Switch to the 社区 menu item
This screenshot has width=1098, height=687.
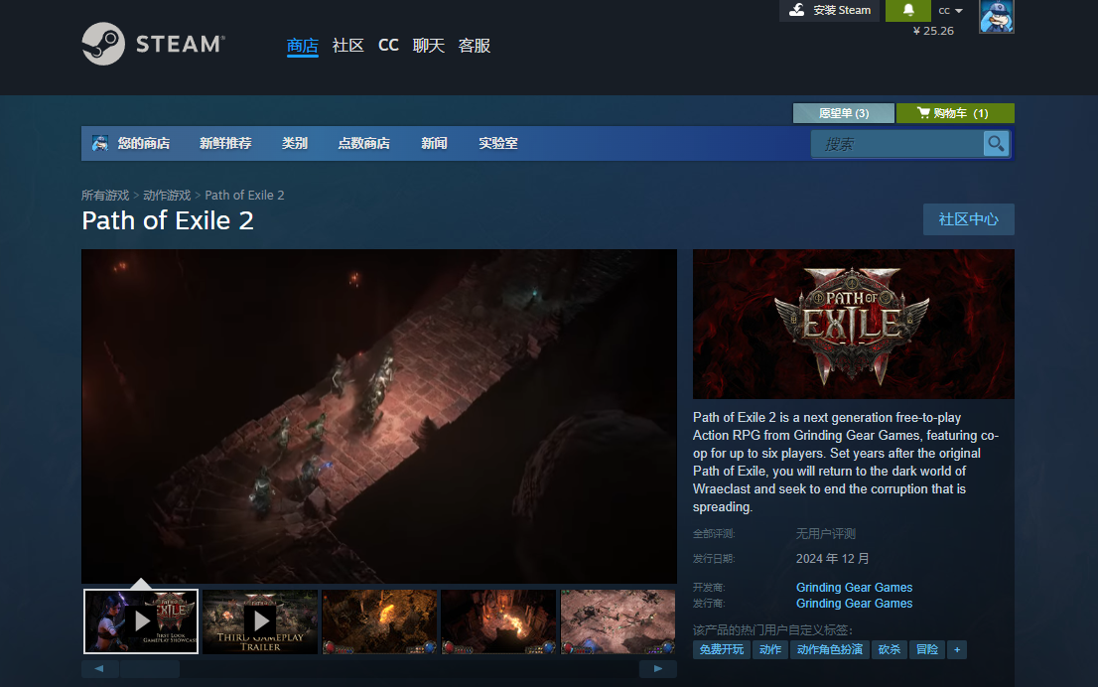(348, 45)
